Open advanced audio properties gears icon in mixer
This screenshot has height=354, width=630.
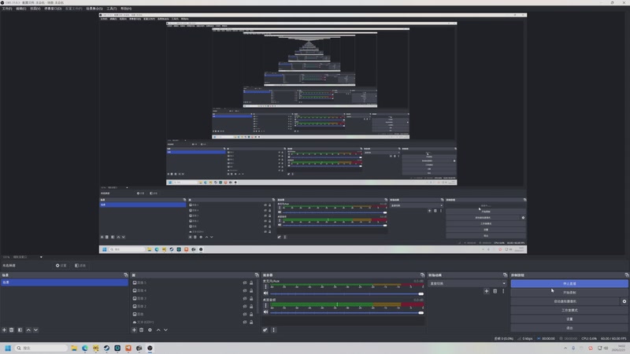265,330
